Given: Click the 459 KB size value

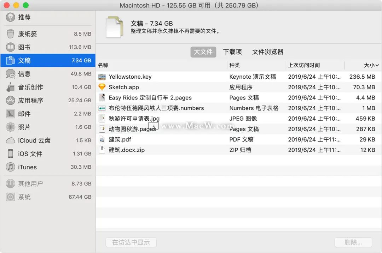Looking at the screenshot, I should (365, 119).
